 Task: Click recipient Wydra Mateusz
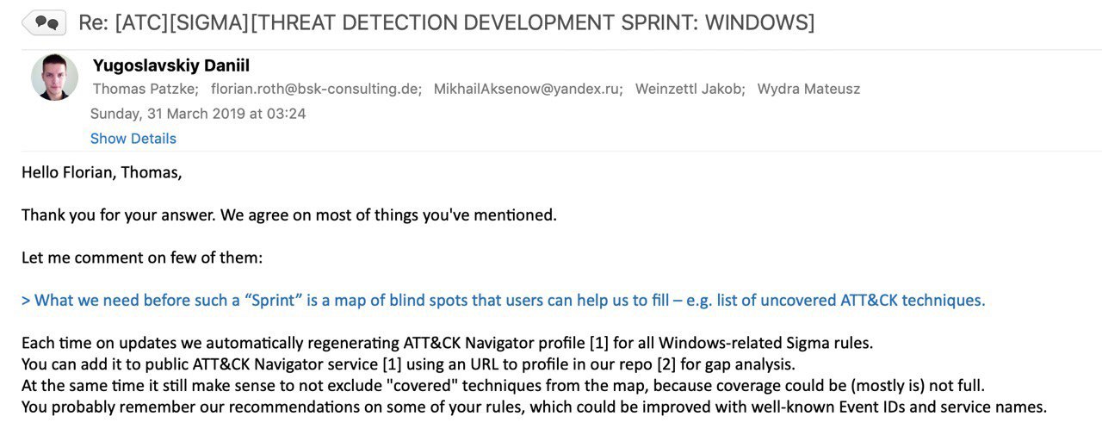pyautogui.click(x=808, y=89)
